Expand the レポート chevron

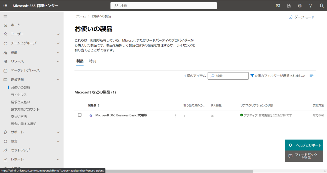click(58, 159)
